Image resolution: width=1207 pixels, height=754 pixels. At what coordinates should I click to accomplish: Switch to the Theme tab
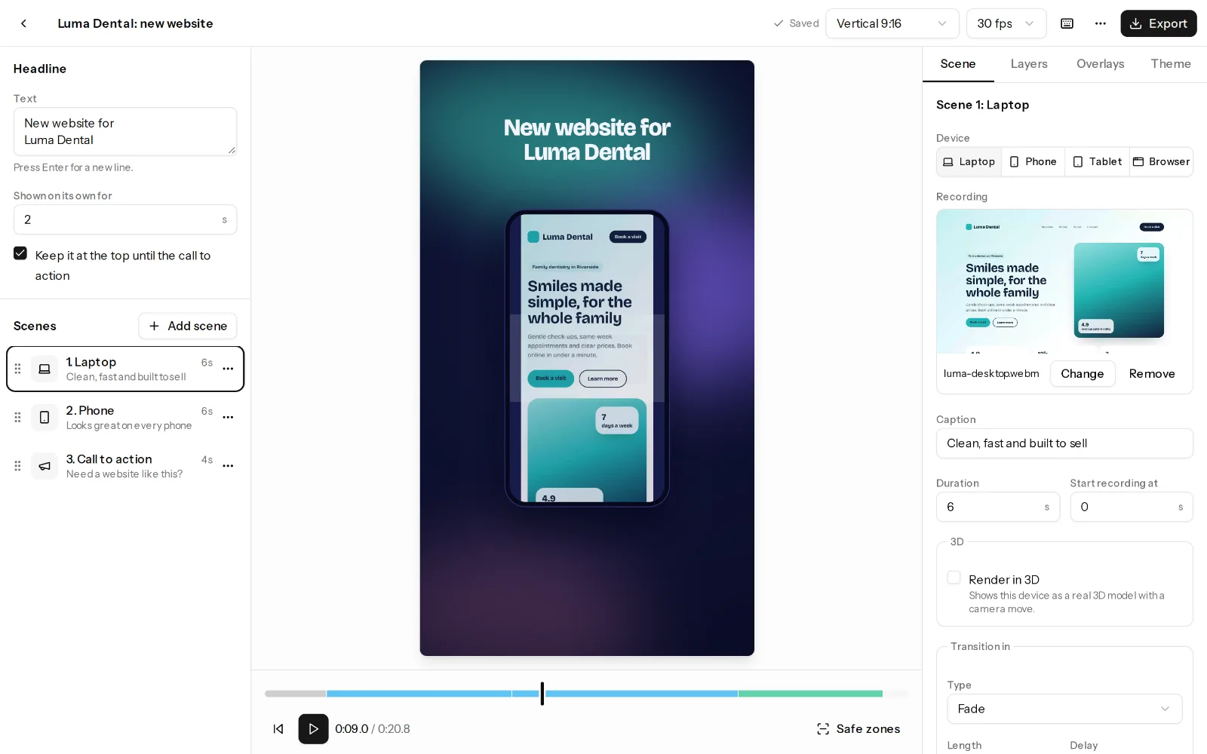click(1171, 64)
